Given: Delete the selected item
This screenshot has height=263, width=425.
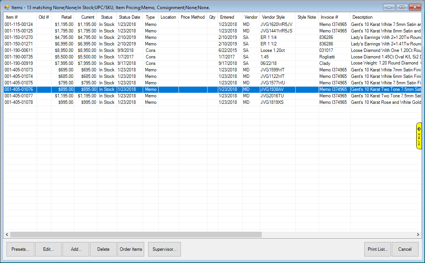Looking at the screenshot, I should 103,249.
